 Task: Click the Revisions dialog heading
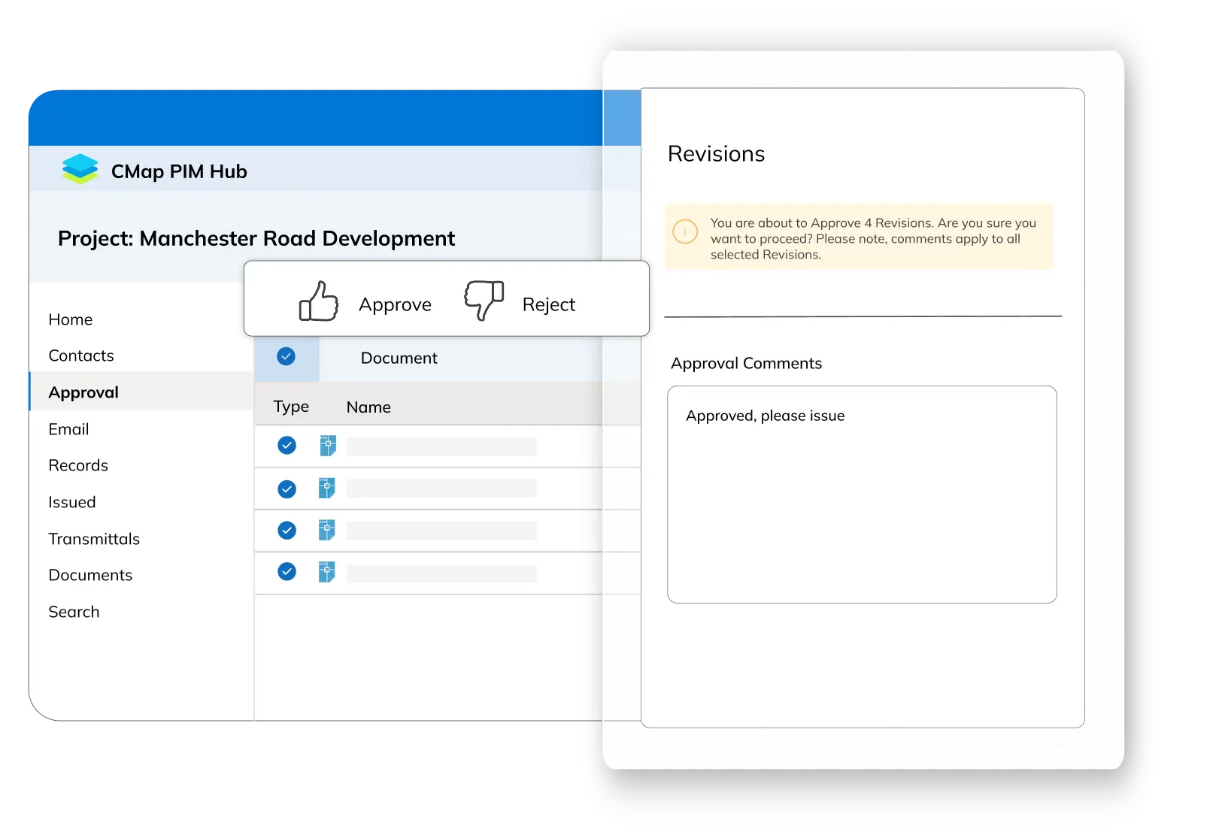click(716, 154)
